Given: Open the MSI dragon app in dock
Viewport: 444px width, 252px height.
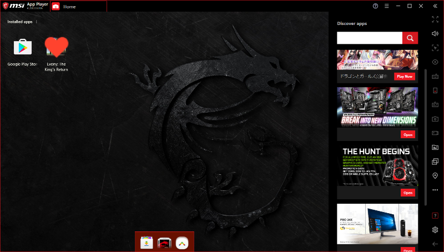Looking at the screenshot, I should click(x=164, y=243).
